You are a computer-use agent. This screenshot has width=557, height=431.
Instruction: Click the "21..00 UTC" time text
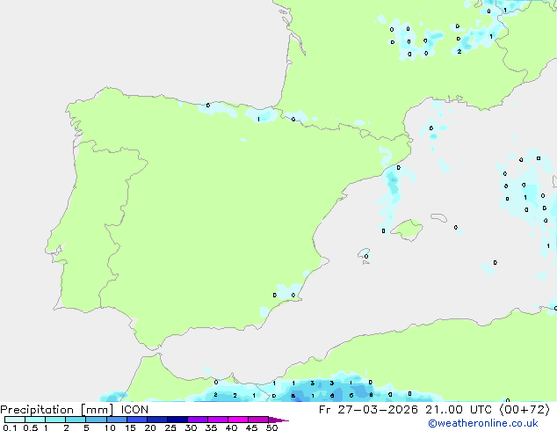click(x=459, y=410)
